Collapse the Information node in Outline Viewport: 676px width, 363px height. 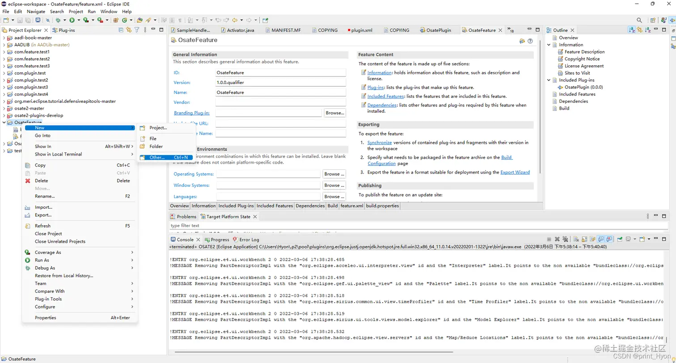[549, 45]
